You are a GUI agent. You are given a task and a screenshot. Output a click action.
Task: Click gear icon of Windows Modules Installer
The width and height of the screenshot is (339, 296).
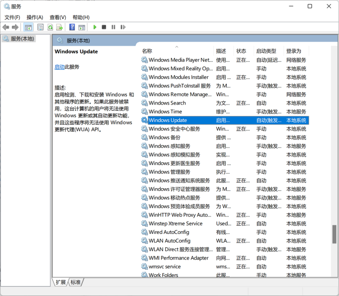click(x=144, y=77)
